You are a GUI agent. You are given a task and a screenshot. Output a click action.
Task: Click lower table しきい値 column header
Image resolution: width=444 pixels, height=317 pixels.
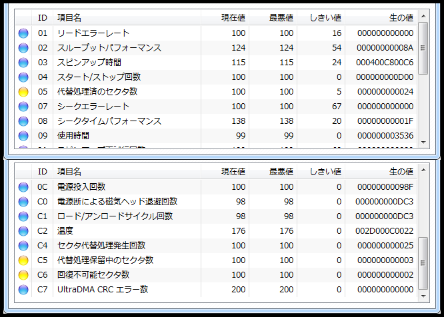[x=321, y=172]
